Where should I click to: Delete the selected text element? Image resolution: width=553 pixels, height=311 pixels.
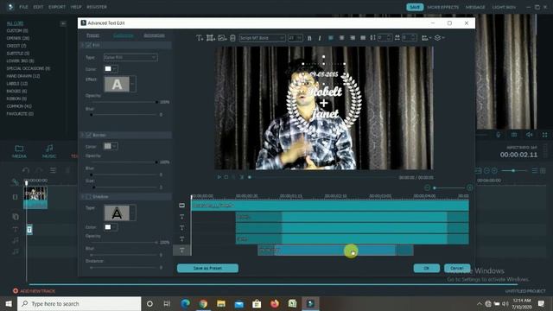[232, 38]
